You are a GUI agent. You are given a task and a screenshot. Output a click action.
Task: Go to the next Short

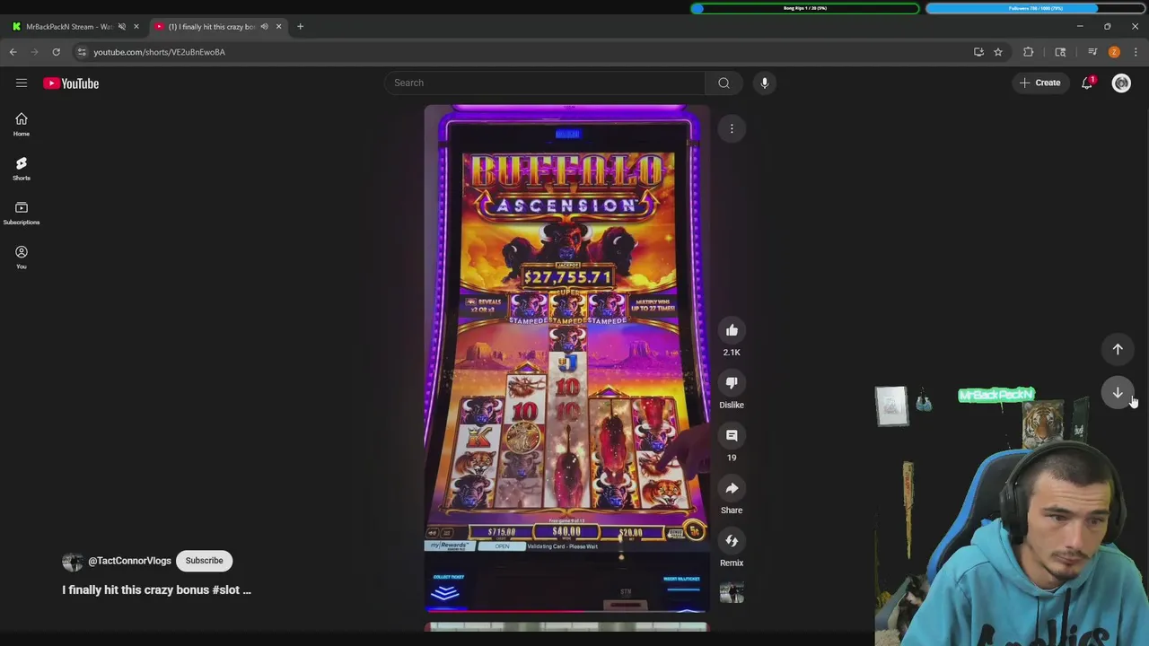click(x=1118, y=392)
